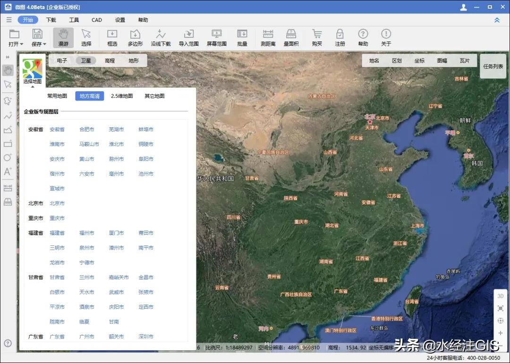The image size is (510, 363).
Task: Click the 屏幕范围 screen range icon
Action: (x=216, y=37)
